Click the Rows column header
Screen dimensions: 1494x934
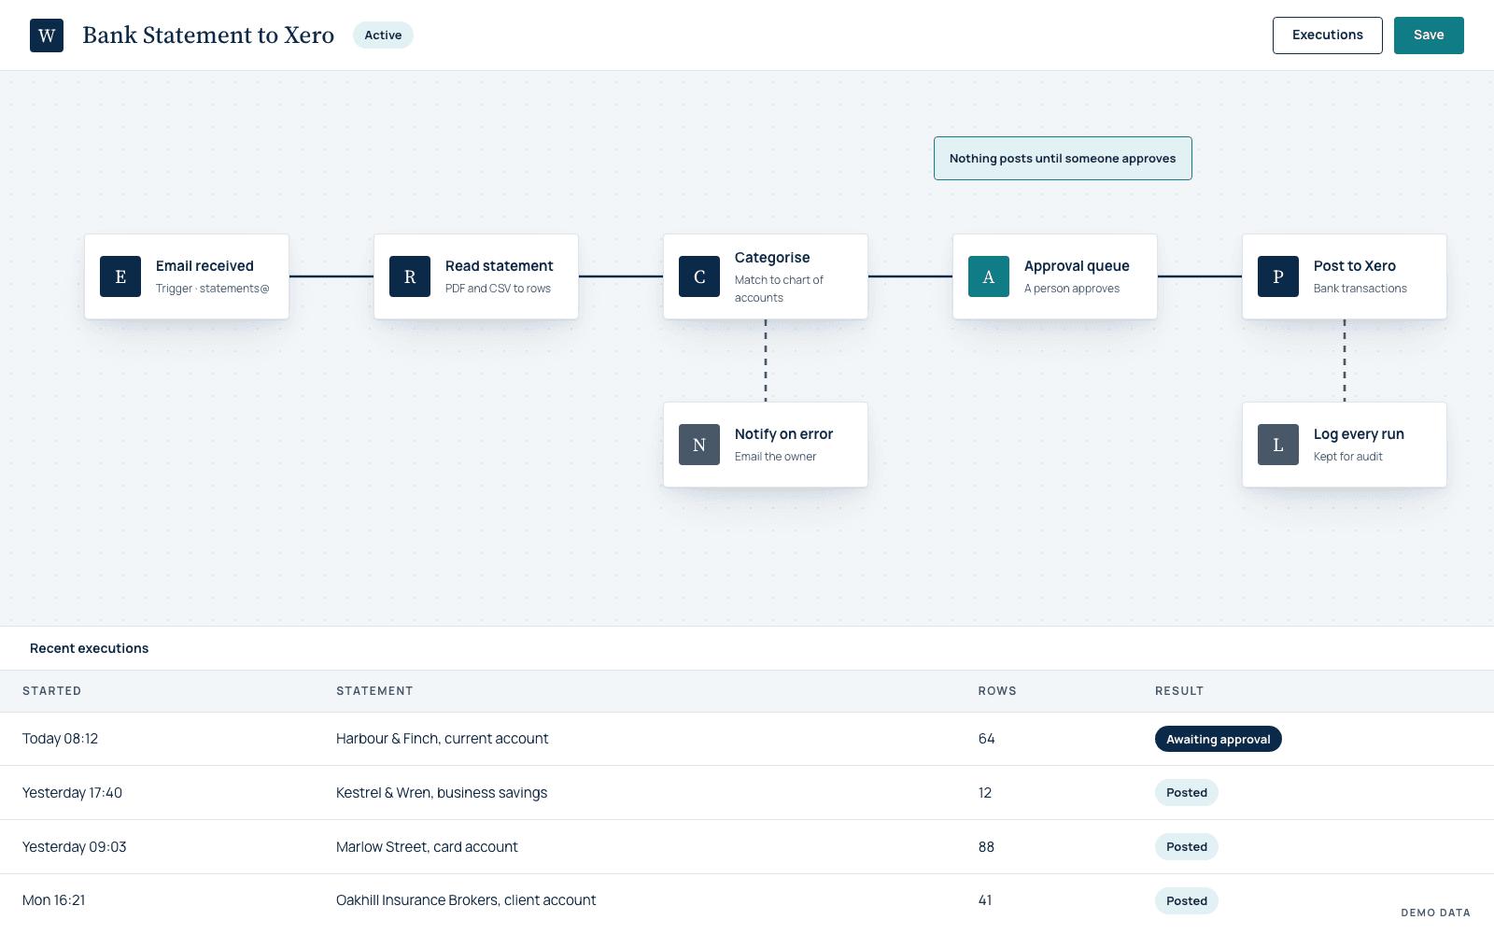click(x=997, y=691)
